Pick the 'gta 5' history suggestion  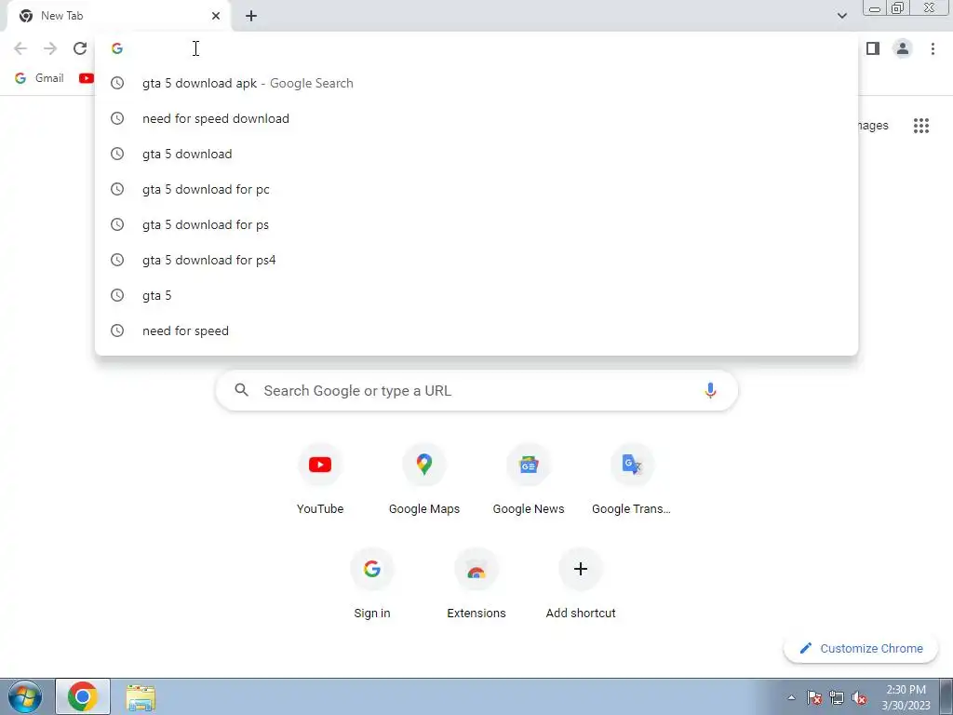476,295
